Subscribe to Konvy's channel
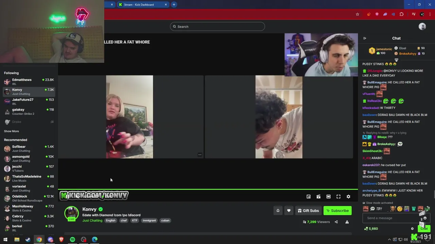Image resolution: width=435 pixels, height=244 pixels. pyautogui.click(x=337, y=210)
